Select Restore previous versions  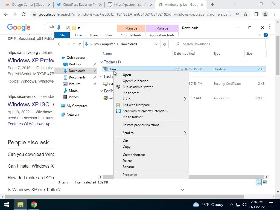(x=151, y=125)
